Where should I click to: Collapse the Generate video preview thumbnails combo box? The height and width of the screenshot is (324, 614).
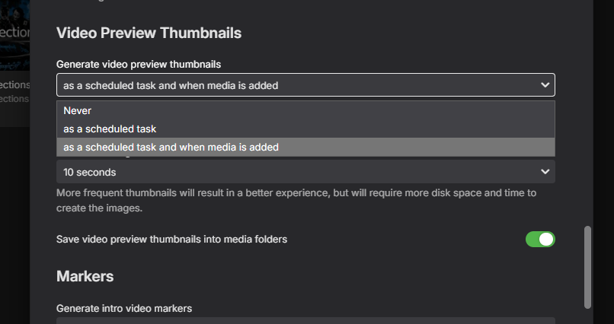click(305, 85)
